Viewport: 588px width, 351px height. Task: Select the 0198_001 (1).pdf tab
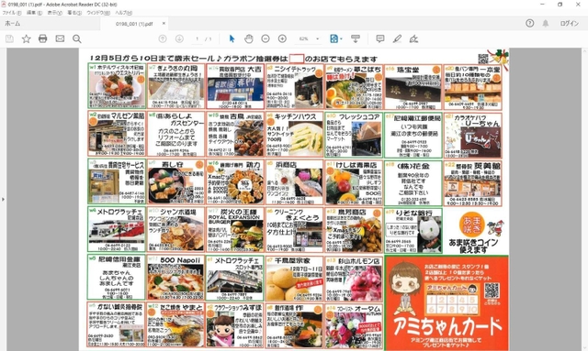[134, 24]
